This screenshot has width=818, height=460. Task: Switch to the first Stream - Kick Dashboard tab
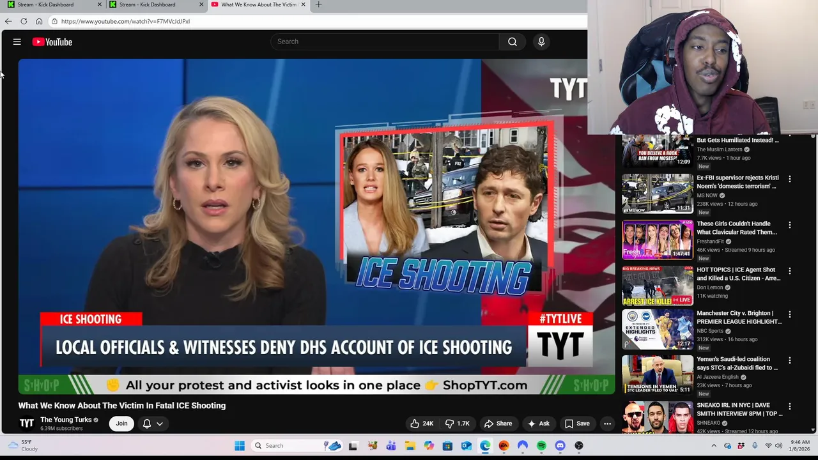[x=51, y=4]
